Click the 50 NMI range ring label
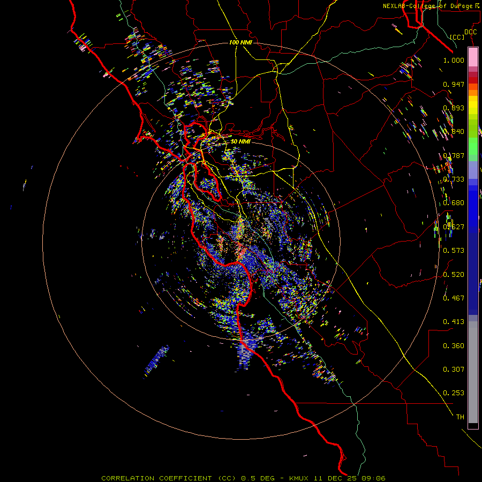Screen dimensions: 482x482 coord(240,141)
